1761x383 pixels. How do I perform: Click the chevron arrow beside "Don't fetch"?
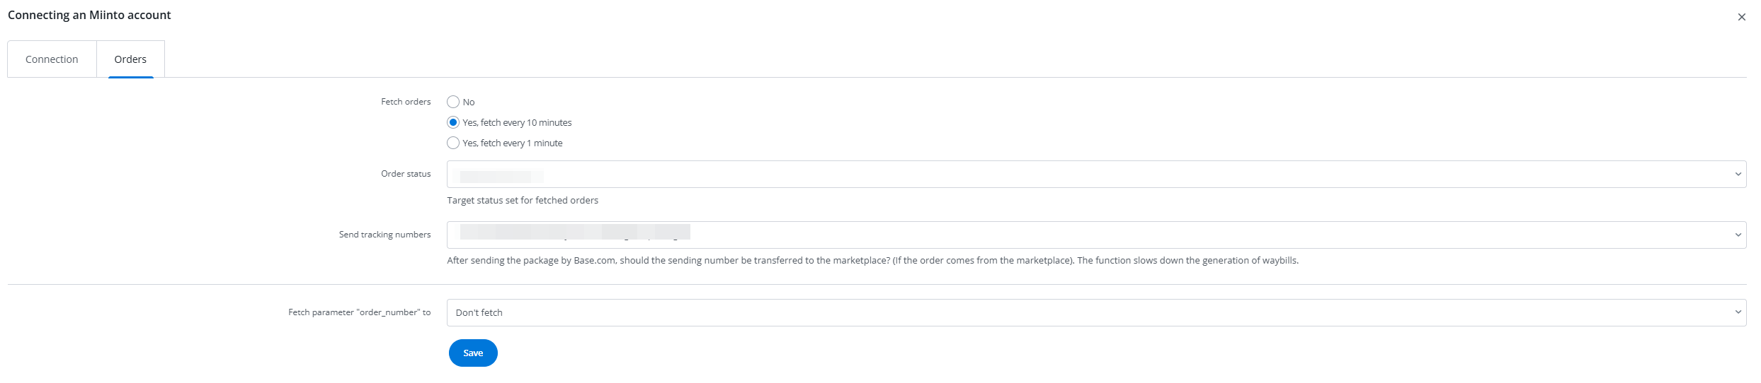click(1738, 313)
